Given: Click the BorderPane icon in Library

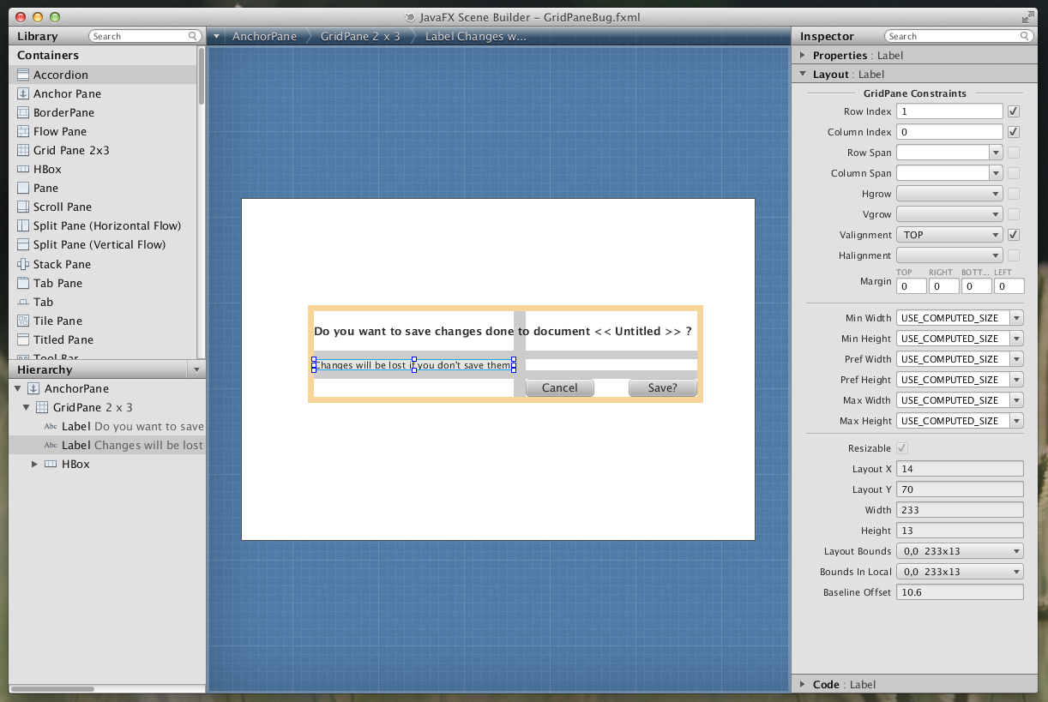Looking at the screenshot, I should point(23,113).
